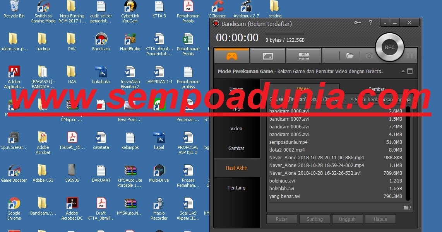The width and height of the screenshot is (442, 232).
Task: Click CpuCorePar... desktop icon
Action: click(x=14, y=140)
